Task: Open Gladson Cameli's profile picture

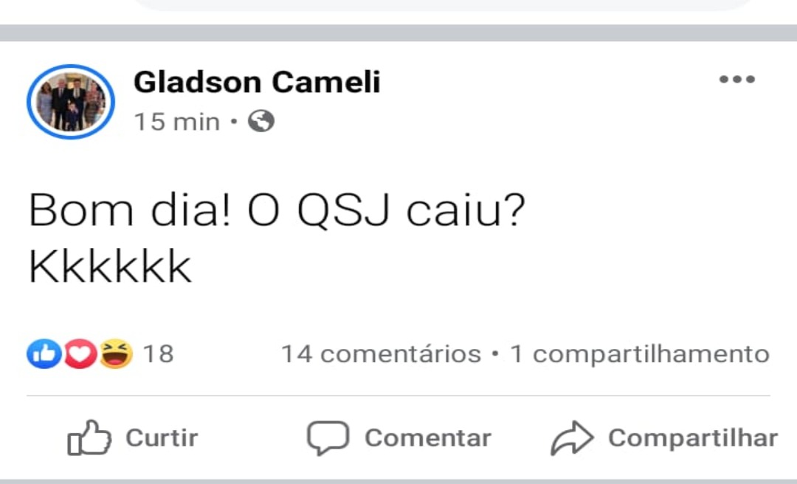Action: [x=71, y=102]
